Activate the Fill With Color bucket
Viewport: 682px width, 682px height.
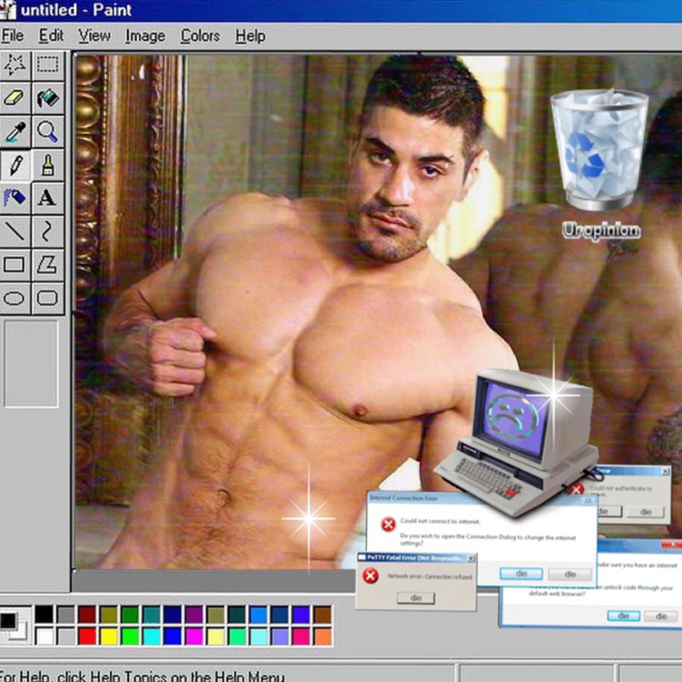coord(48,98)
